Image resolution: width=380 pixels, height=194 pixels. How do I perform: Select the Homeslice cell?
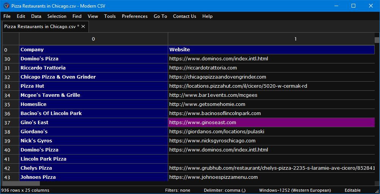coord(93,104)
